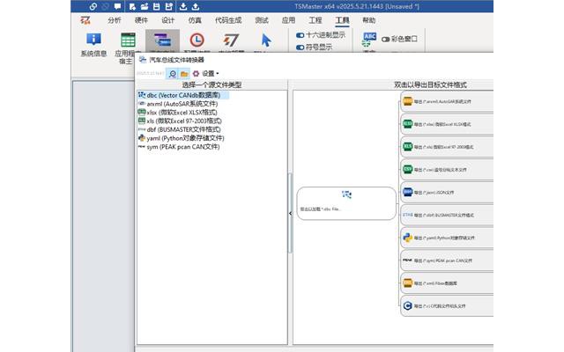Open 系统信息 system info ribbon button
Viewport: 564px width, 352px height.
93,45
